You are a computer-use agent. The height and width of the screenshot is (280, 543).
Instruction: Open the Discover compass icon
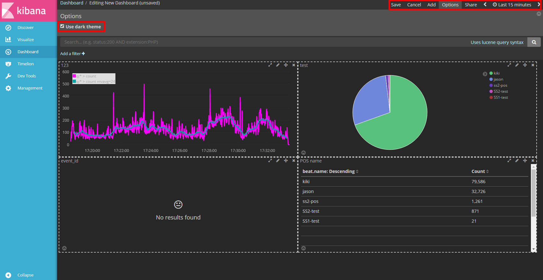point(8,28)
